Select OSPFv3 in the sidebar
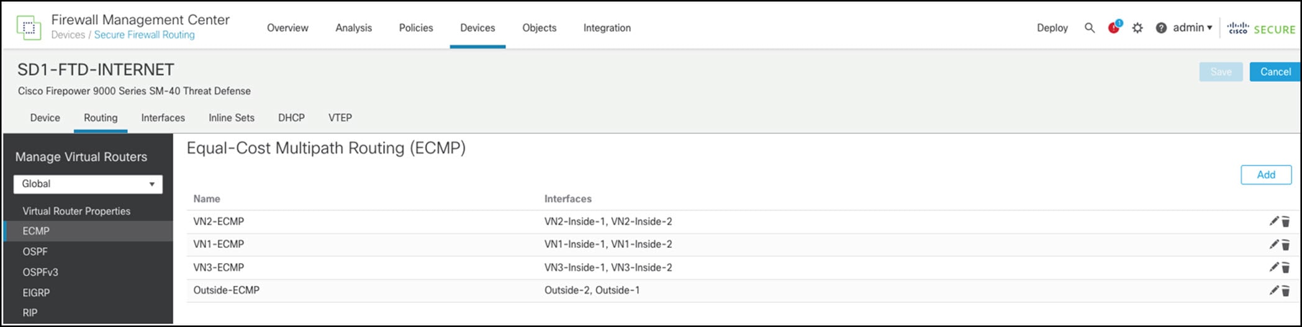This screenshot has height=327, width=1302. tap(40, 272)
